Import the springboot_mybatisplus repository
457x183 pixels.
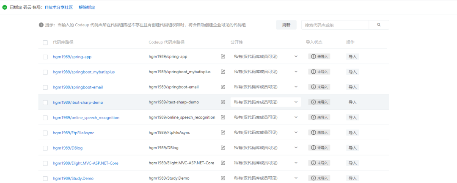[x=352, y=72]
